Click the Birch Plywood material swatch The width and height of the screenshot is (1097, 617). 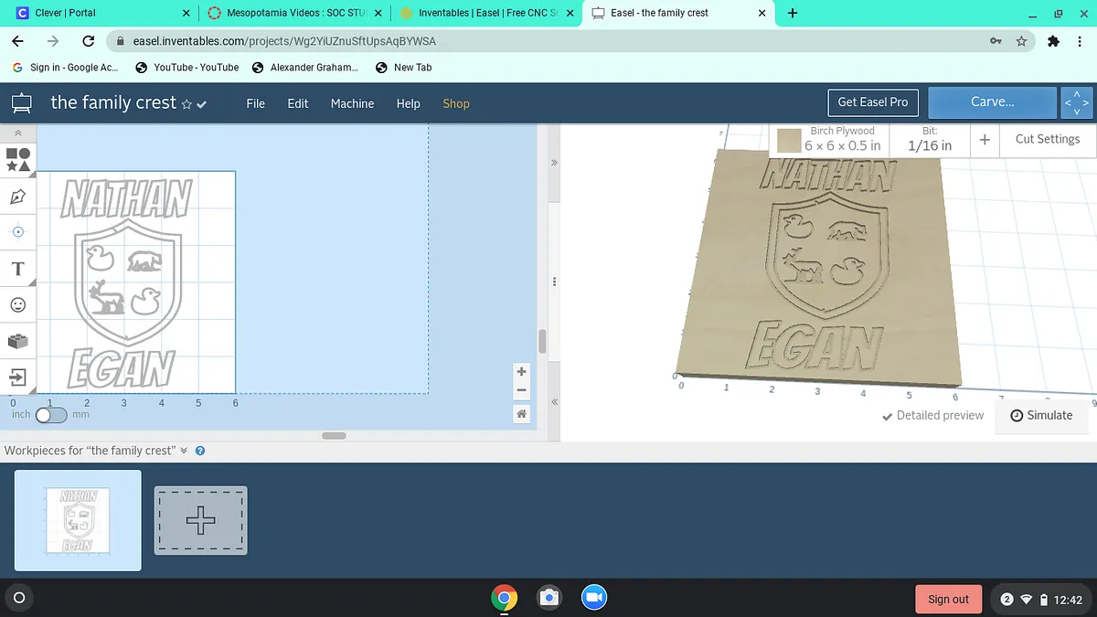[789, 140]
